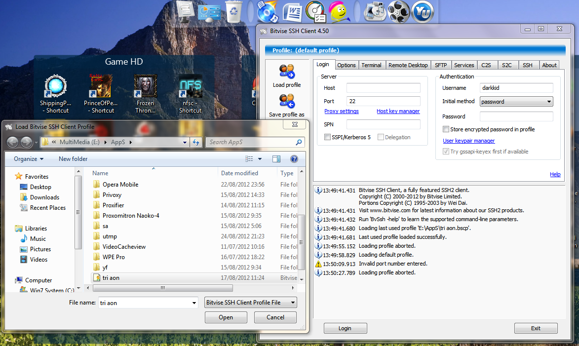The height and width of the screenshot is (346, 579).
Task: Toggle Store encrypted password in profile
Action: [x=446, y=129]
